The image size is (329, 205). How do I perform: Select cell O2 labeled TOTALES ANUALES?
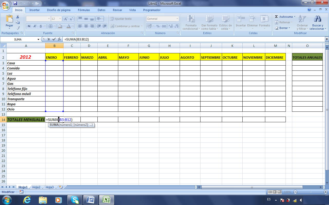307,57
